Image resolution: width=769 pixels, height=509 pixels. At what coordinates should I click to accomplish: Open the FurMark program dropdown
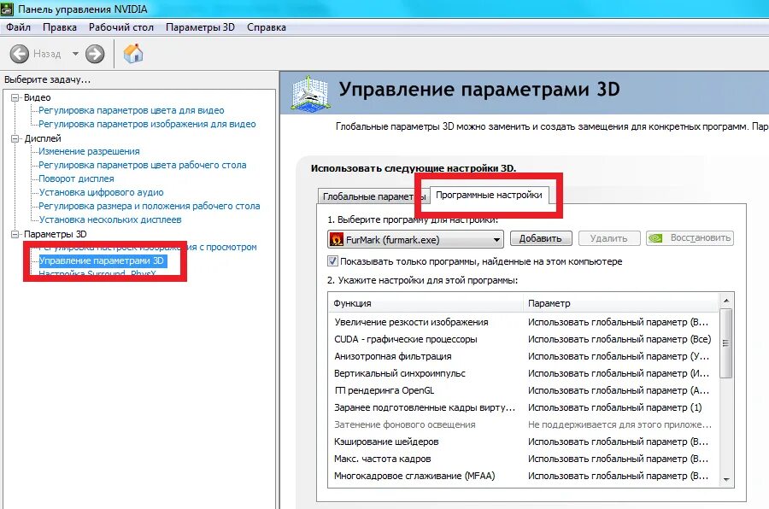point(415,239)
